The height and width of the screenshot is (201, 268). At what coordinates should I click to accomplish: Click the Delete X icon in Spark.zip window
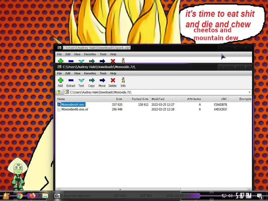click(113, 61)
